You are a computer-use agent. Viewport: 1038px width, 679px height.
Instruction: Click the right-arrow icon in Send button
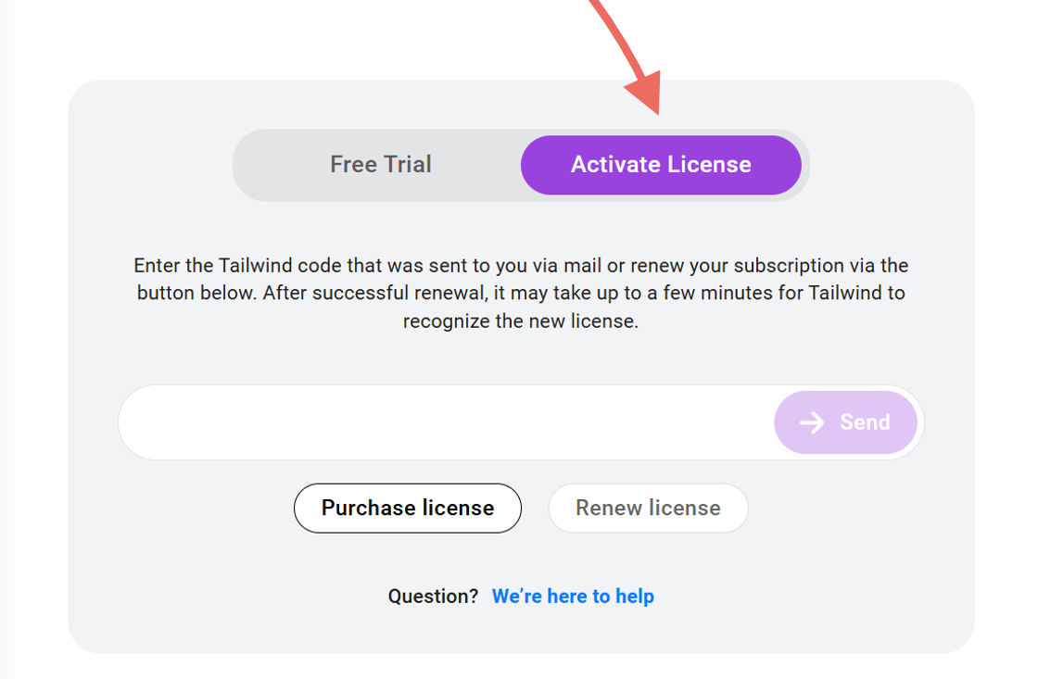[x=812, y=422]
